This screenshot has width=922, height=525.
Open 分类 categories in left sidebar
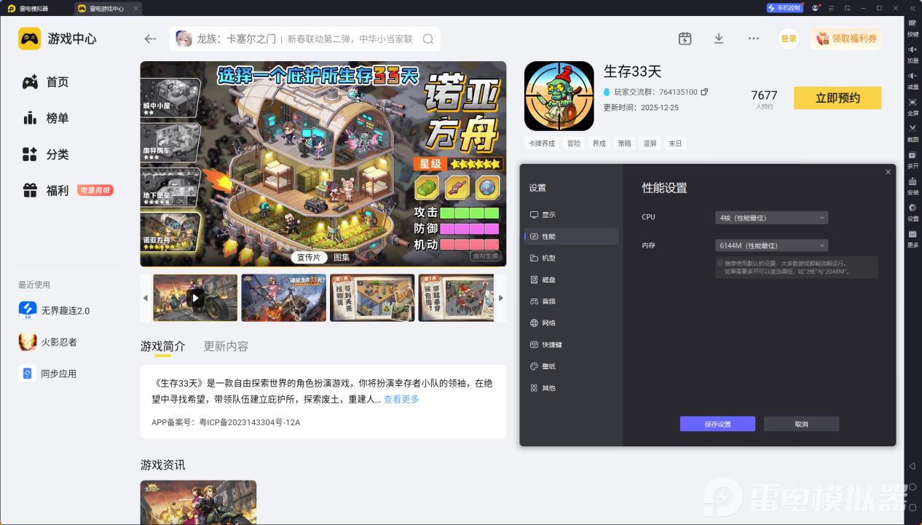(x=46, y=154)
